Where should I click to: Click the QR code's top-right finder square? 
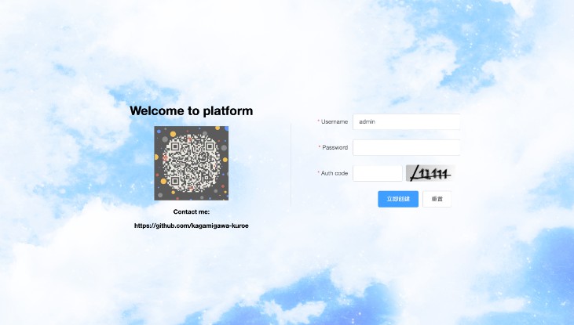pos(210,146)
